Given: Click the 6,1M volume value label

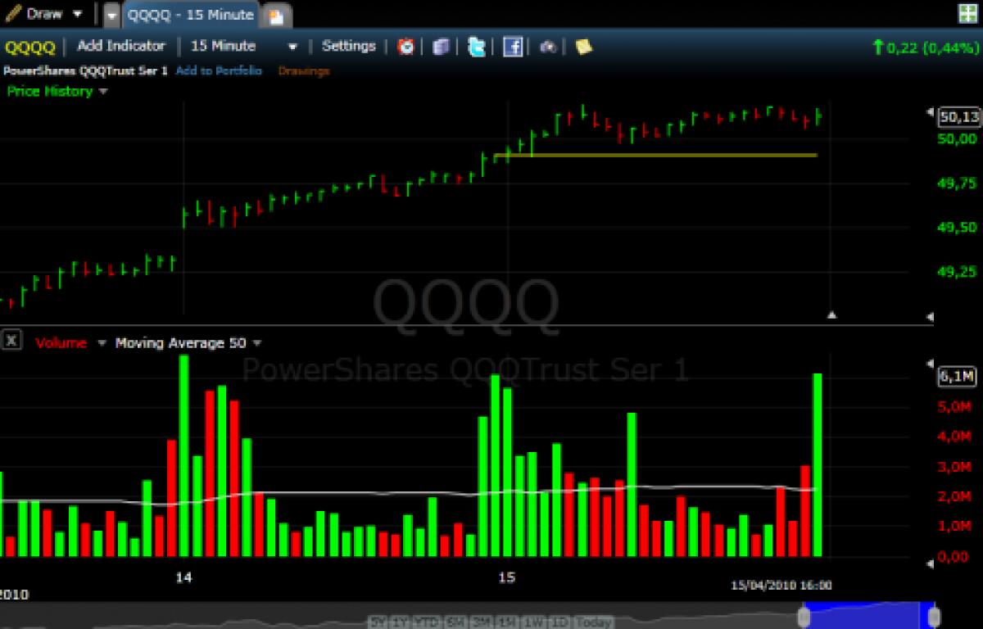Looking at the screenshot, I should point(958,376).
